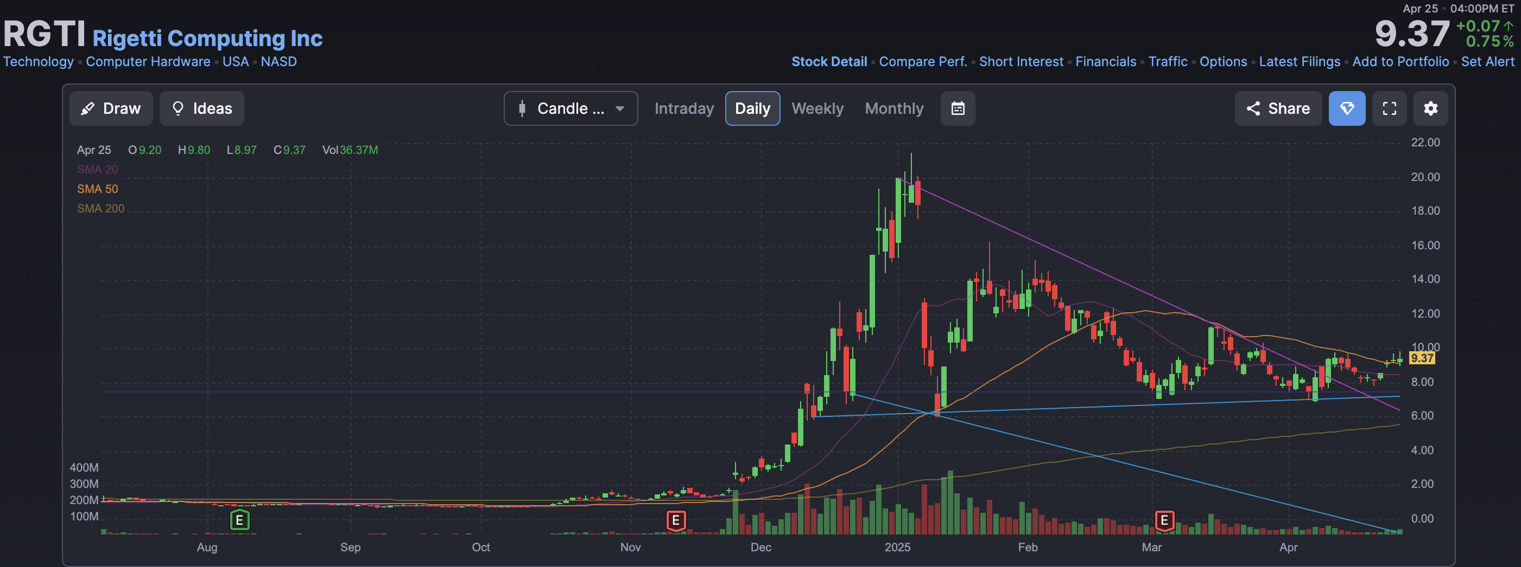Click the Apr label on time axis
Image resolution: width=1521 pixels, height=567 pixels.
1288,547
